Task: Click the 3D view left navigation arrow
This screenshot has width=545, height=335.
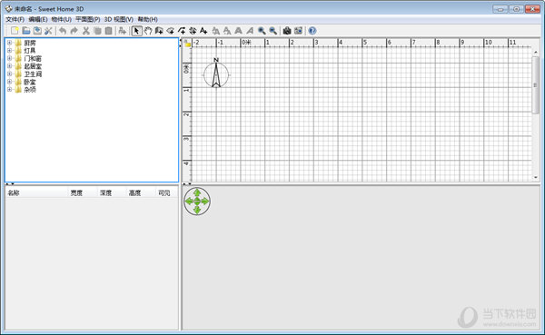Action: [189, 202]
